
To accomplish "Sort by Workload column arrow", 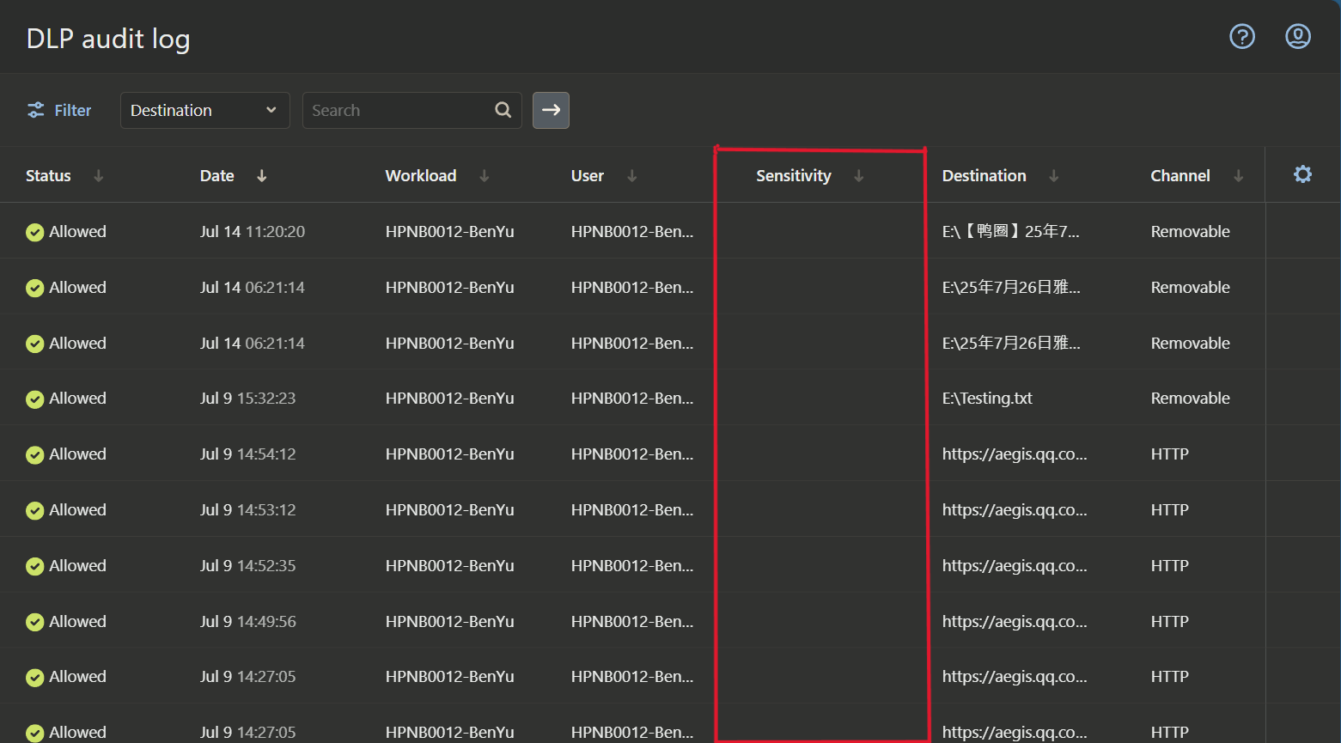I will [485, 176].
